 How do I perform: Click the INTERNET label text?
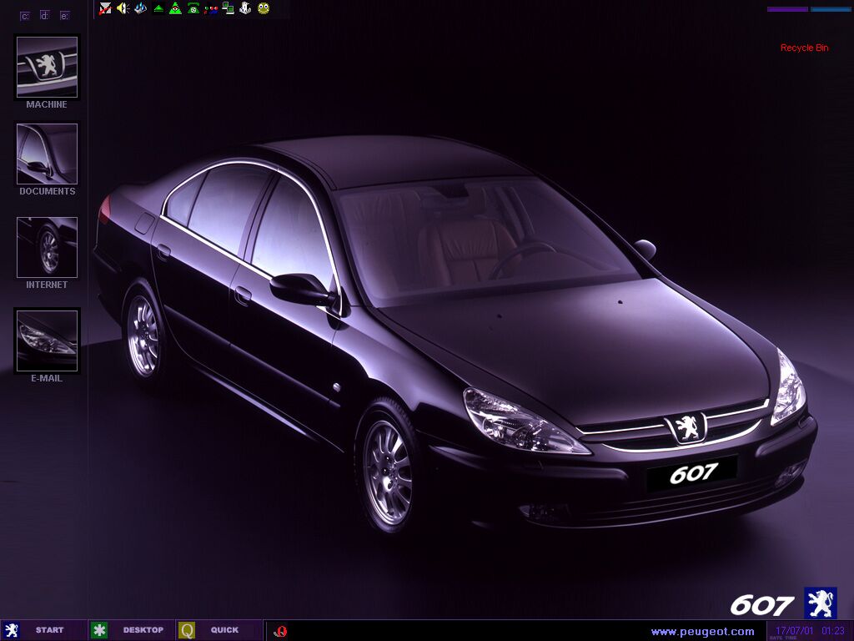47,285
